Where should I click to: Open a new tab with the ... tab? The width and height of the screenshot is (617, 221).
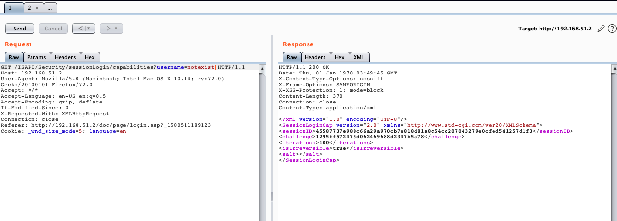coord(50,8)
